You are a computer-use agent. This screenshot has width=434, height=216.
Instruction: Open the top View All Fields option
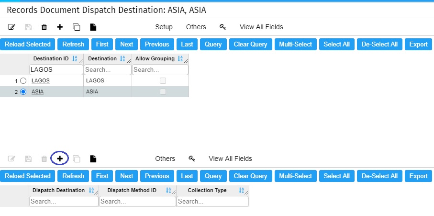[261, 27]
